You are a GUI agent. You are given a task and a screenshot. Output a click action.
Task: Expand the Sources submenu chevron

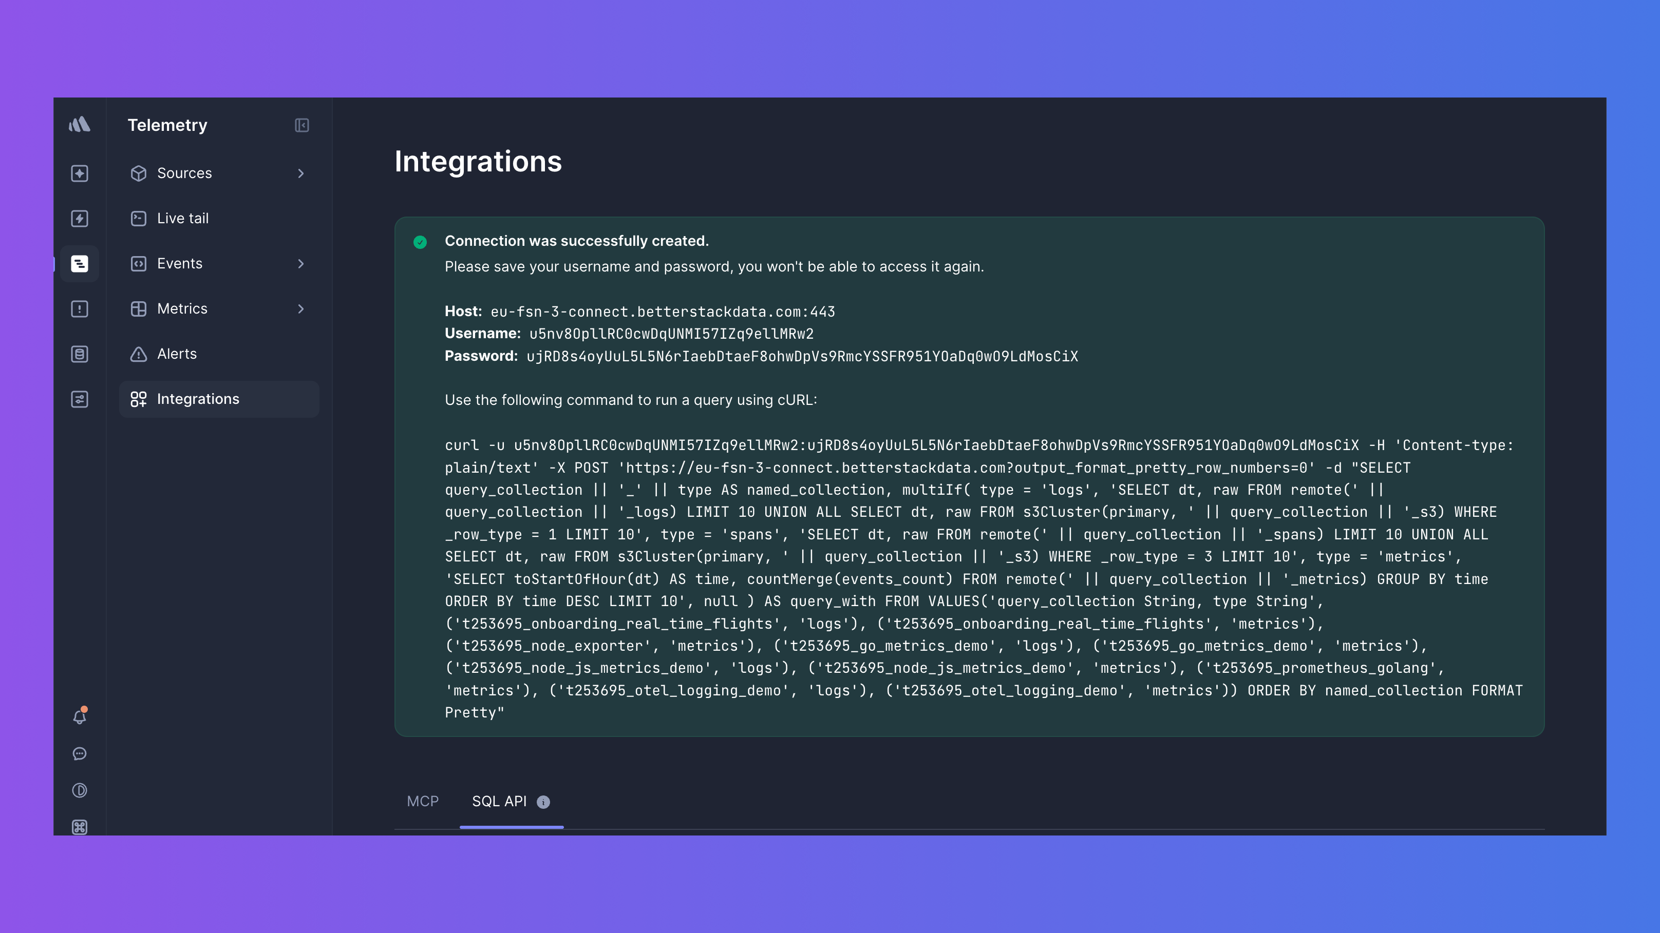tap(300, 173)
